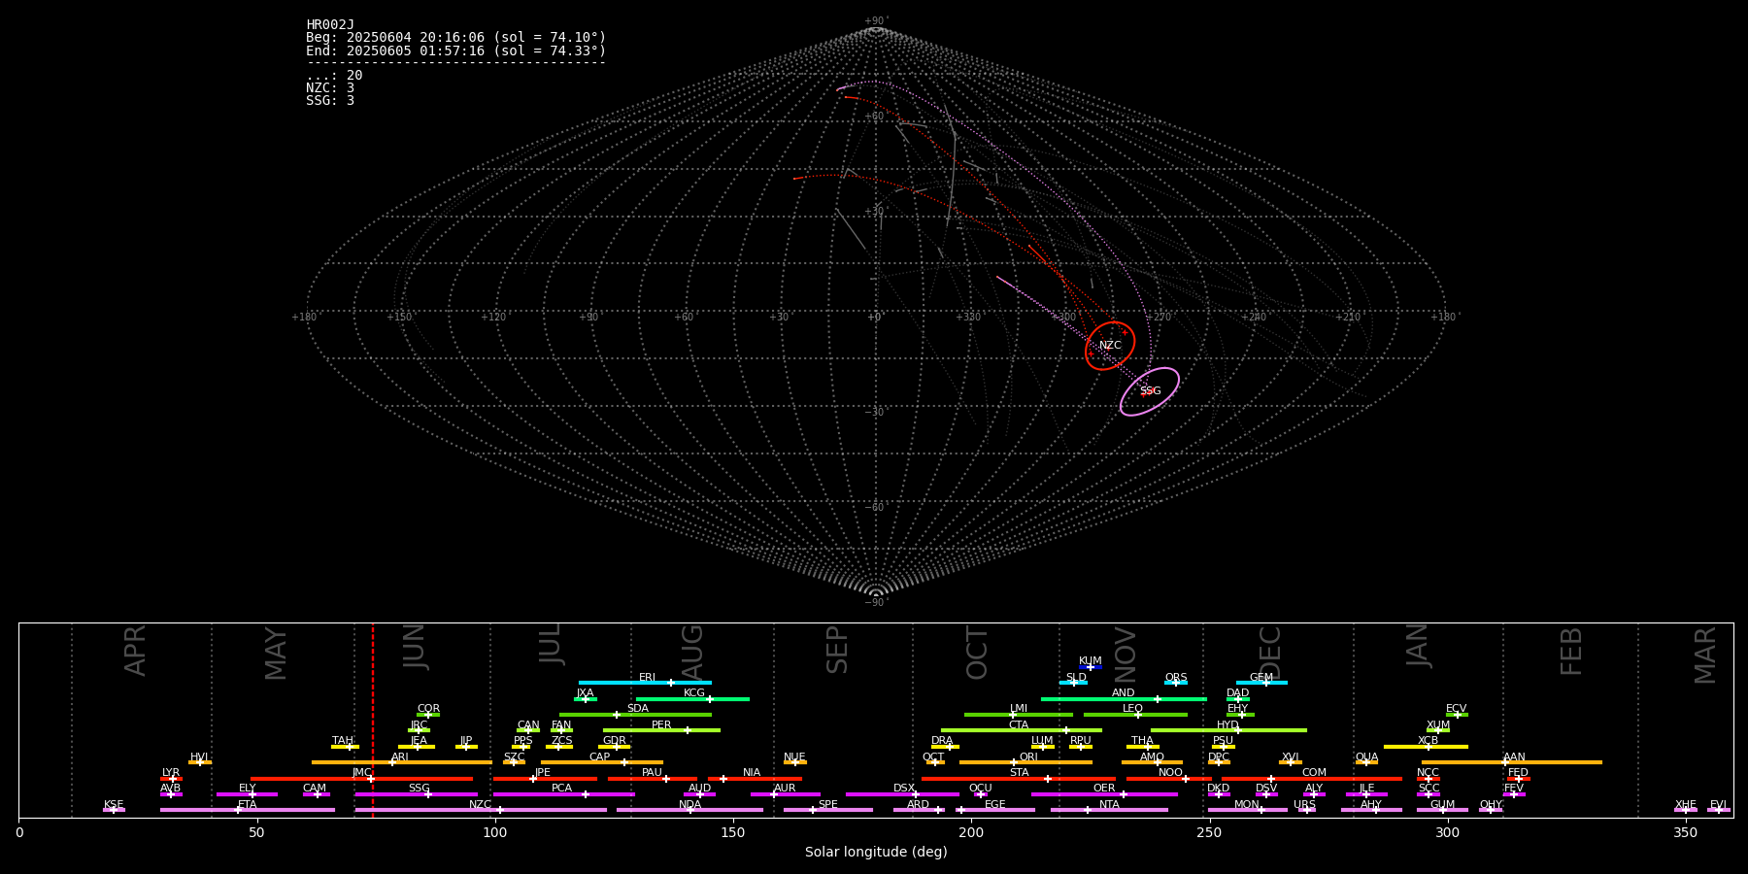Click the STA shower bar label
The image size is (1748, 874).
click(1019, 773)
